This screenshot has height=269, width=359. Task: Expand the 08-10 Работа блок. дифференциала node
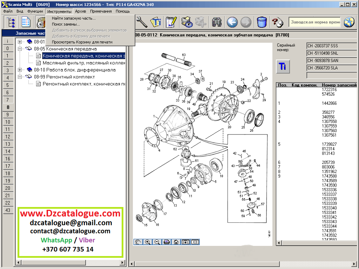pyautogui.click(x=20, y=70)
